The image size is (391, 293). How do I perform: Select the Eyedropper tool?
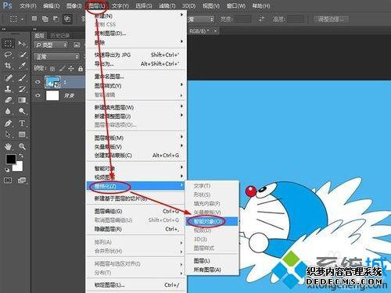click(22, 66)
